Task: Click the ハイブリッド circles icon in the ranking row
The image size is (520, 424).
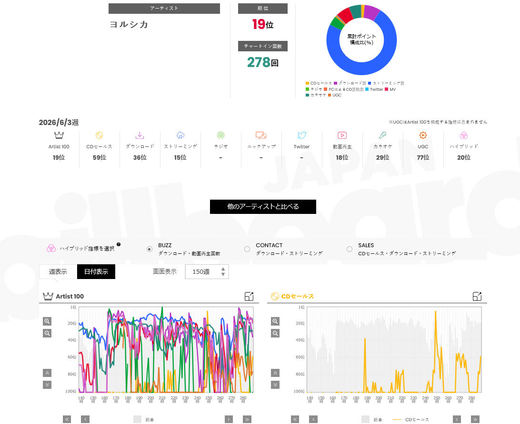Action: 464,135
